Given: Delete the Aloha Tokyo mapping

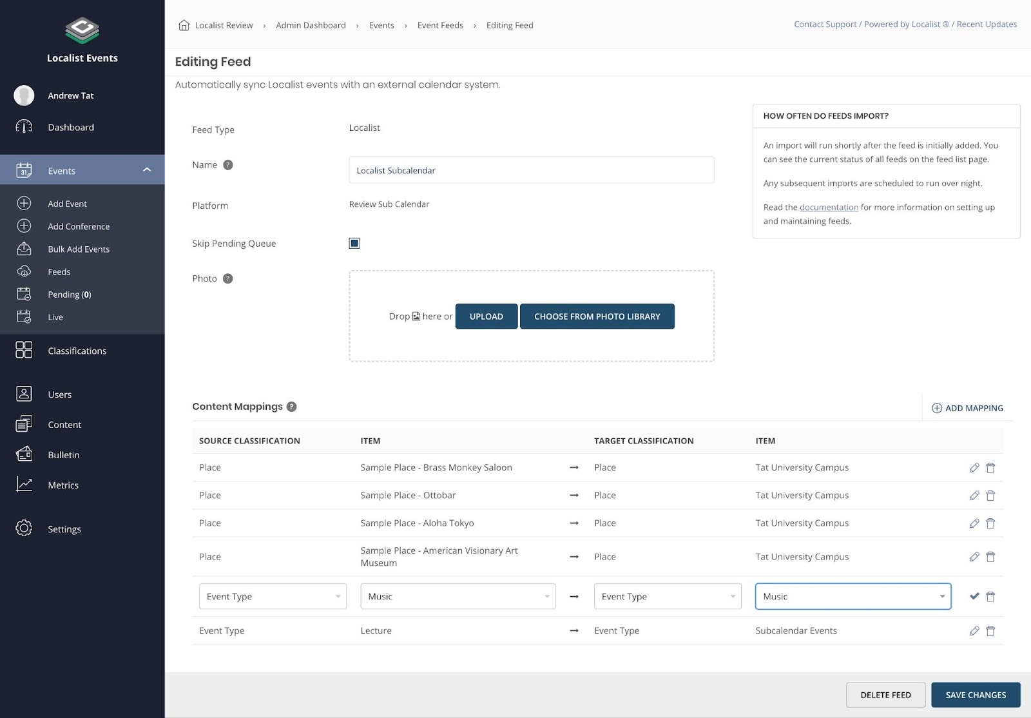Looking at the screenshot, I should coord(990,523).
